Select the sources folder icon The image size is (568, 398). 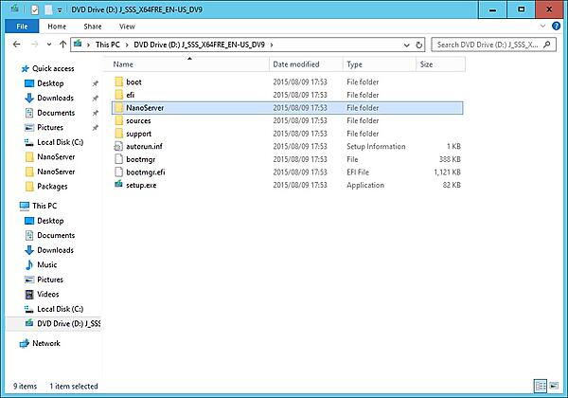click(119, 120)
